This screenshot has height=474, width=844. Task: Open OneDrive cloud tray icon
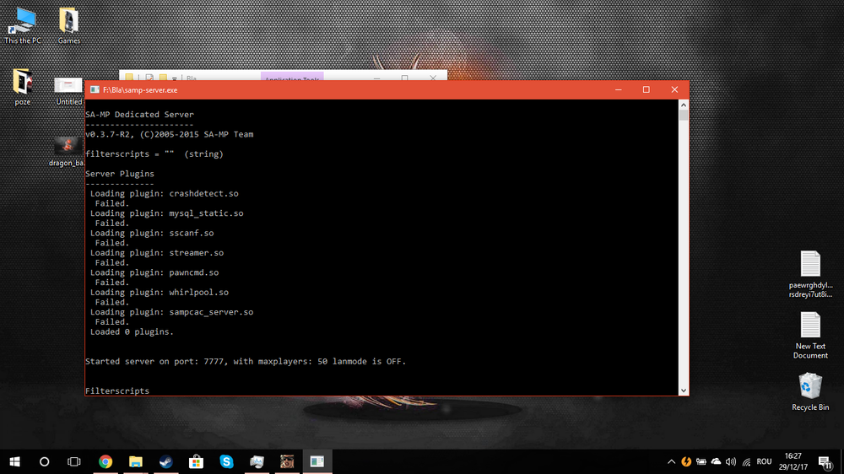716,461
